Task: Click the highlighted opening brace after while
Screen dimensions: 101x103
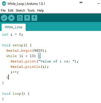Action: point(39,56)
